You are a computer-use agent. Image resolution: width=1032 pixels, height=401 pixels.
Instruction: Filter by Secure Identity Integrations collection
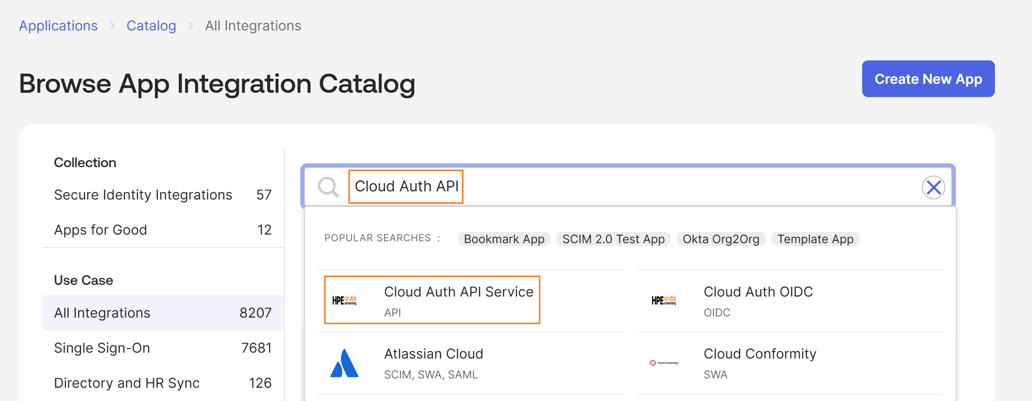[163, 195]
